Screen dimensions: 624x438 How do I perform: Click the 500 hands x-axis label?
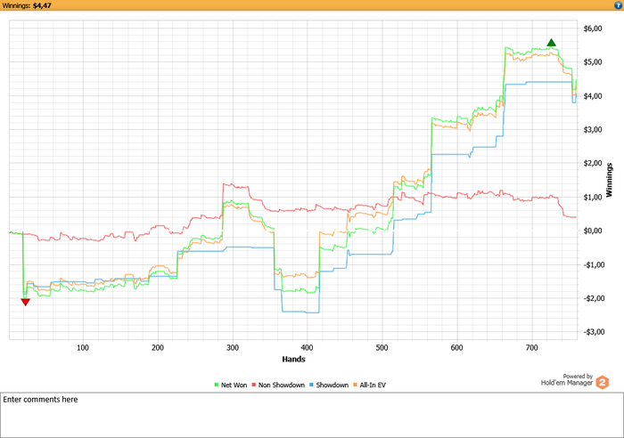(382, 348)
